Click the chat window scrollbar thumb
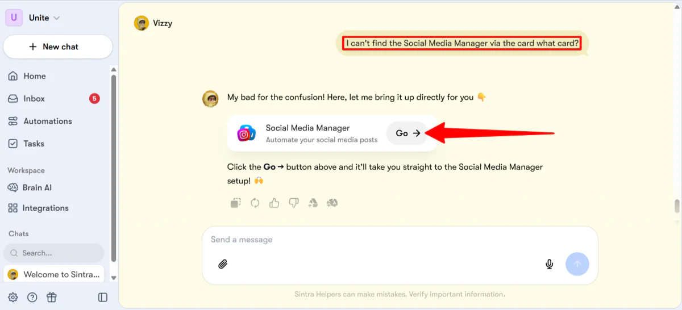 [677, 206]
